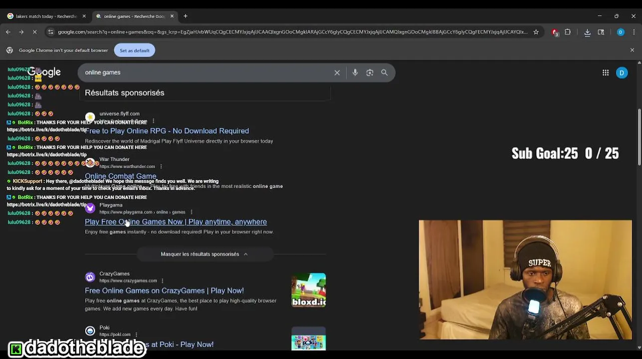Open options for the War Thunder ad
The width and height of the screenshot is (642, 359).
tap(161, 167)
